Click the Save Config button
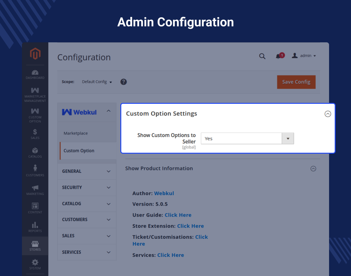 tap(296, 82)
